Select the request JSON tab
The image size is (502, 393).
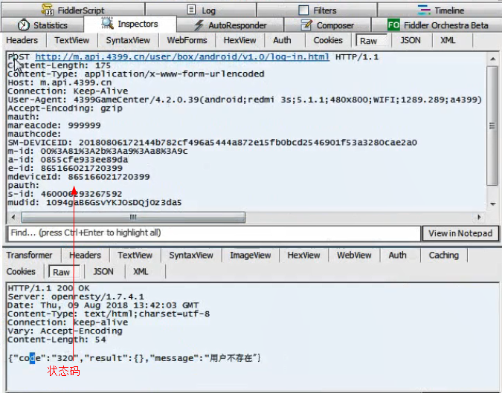tap(411, 40)
